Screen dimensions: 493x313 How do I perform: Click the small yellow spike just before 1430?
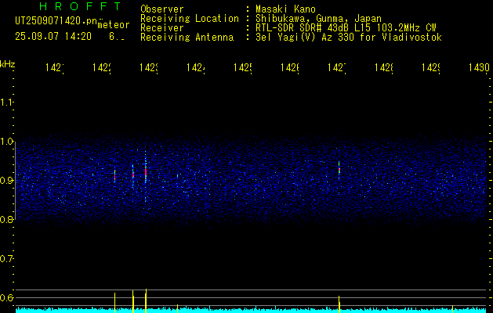coord(453,308)
